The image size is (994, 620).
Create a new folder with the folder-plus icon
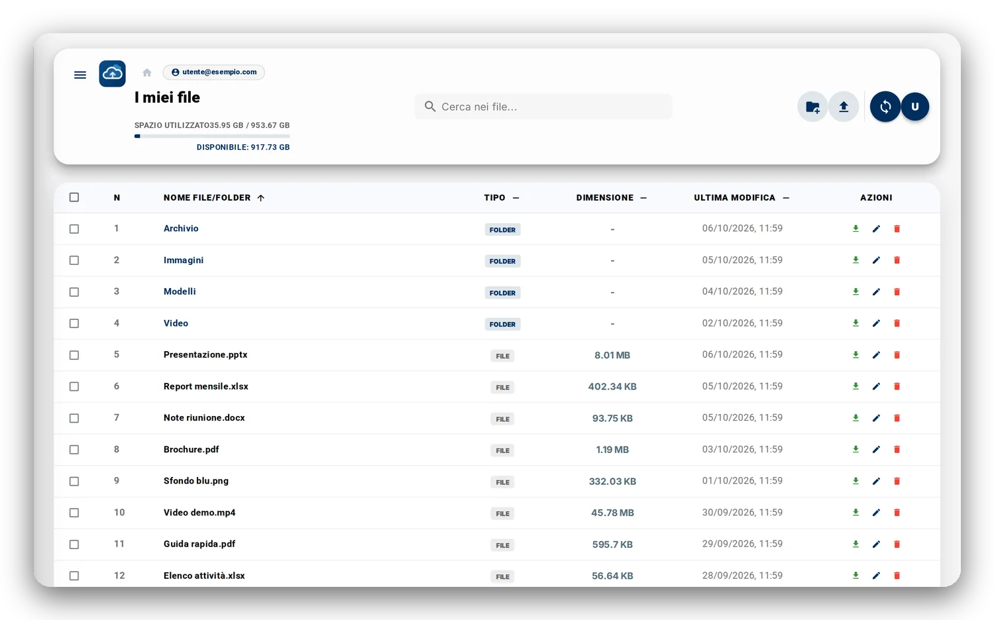812,107
